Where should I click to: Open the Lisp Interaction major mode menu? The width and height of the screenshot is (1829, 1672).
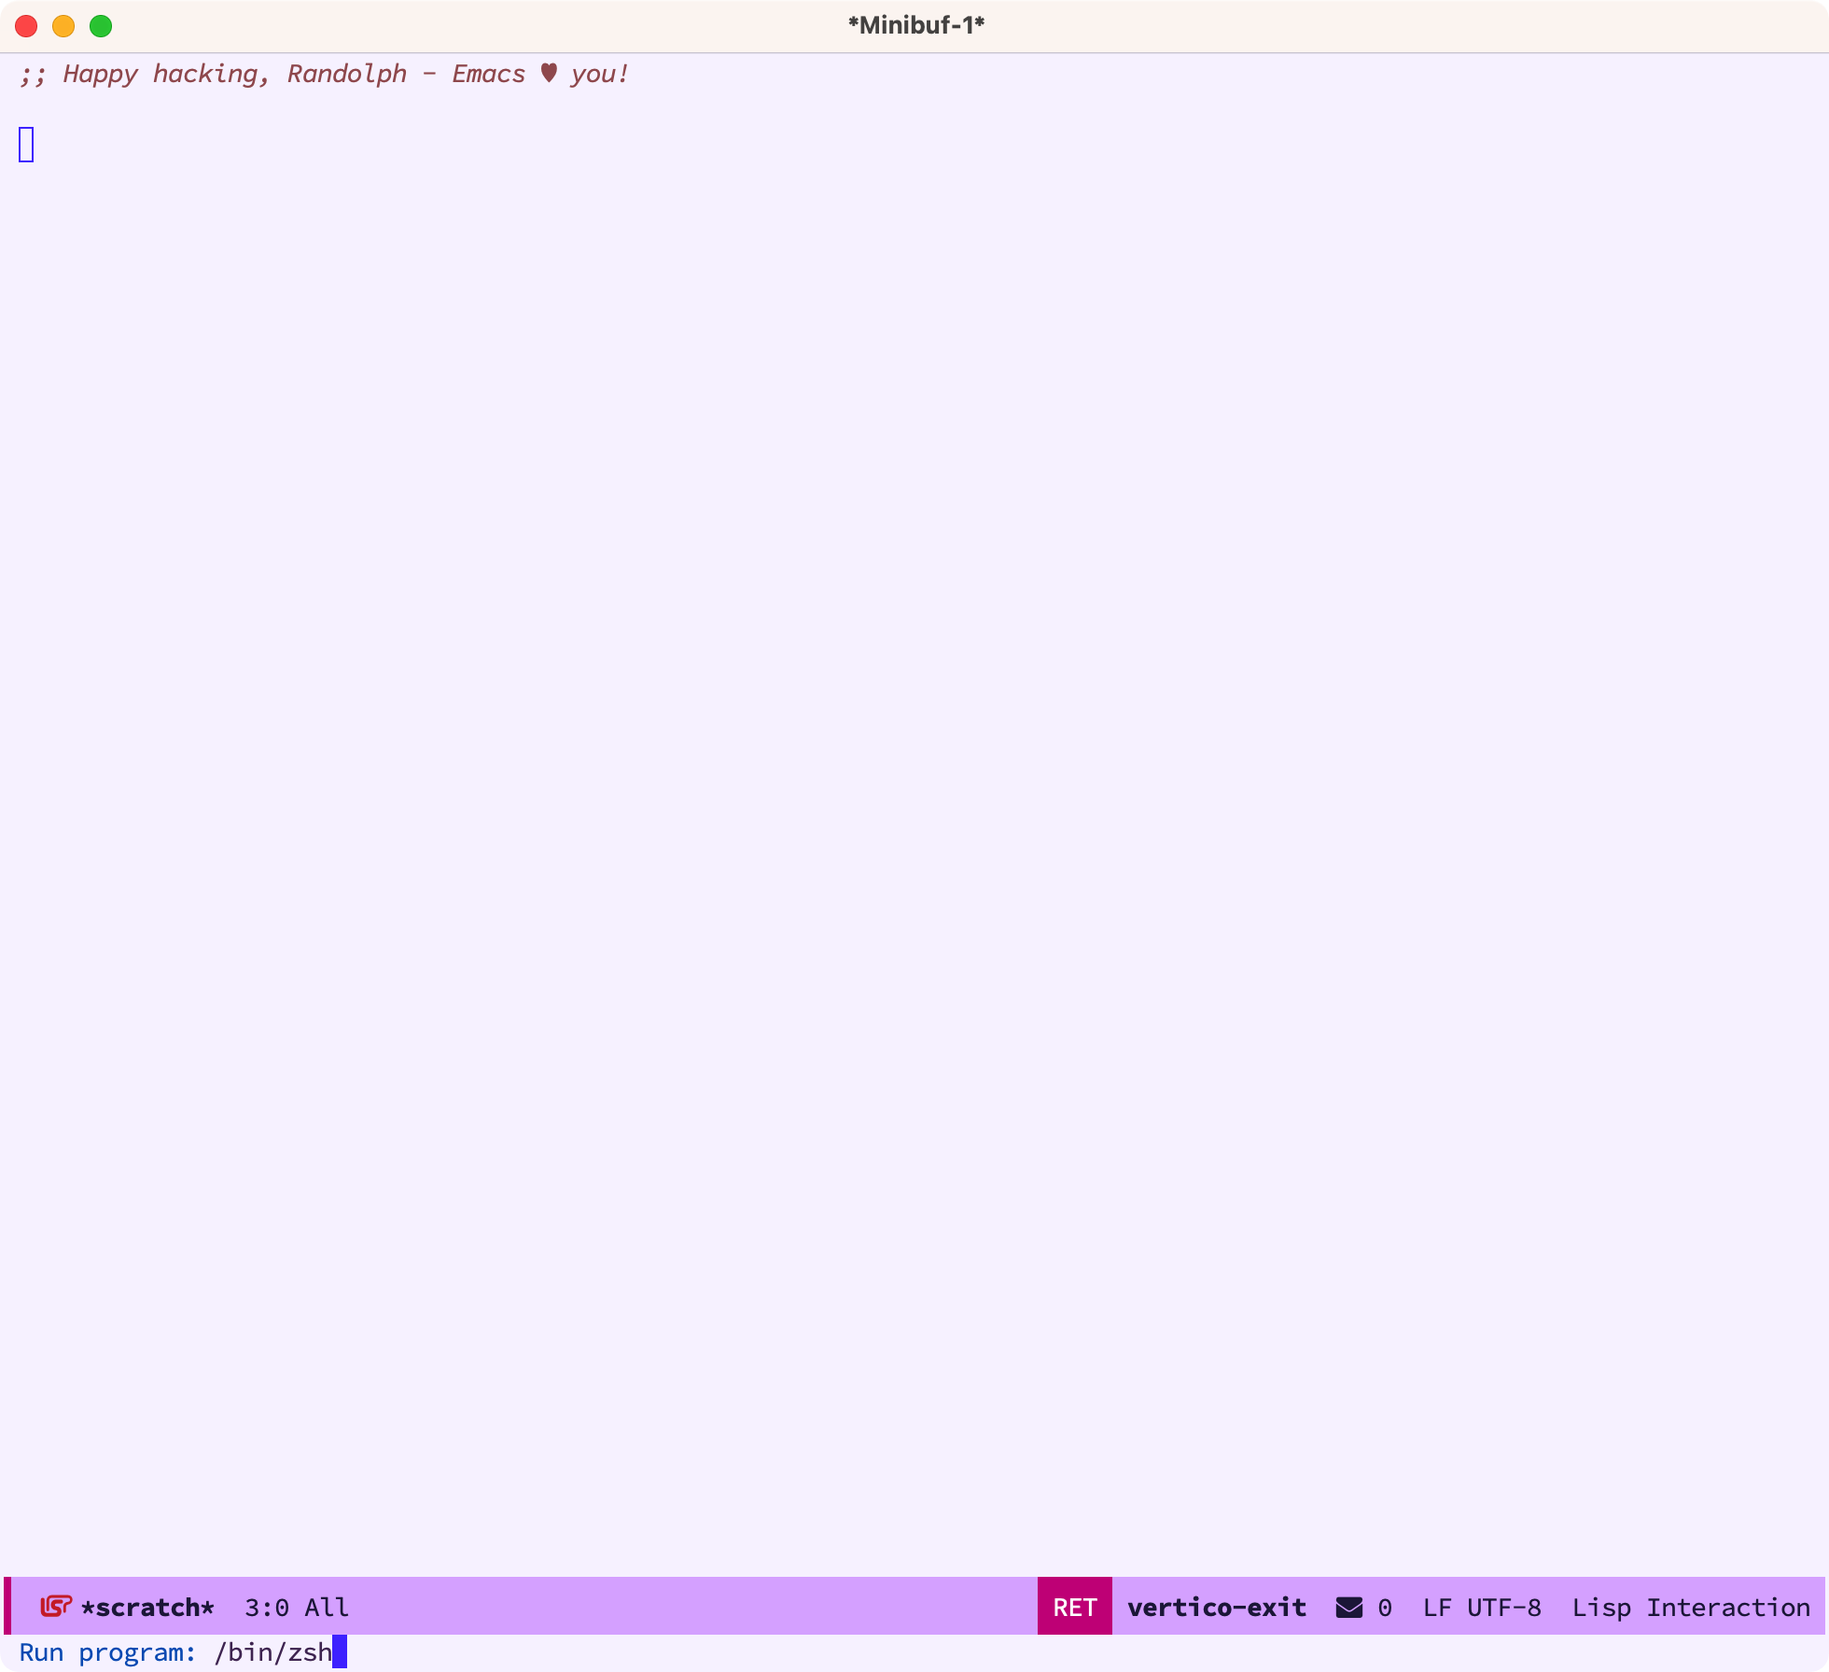[x=1691, y=1607]
